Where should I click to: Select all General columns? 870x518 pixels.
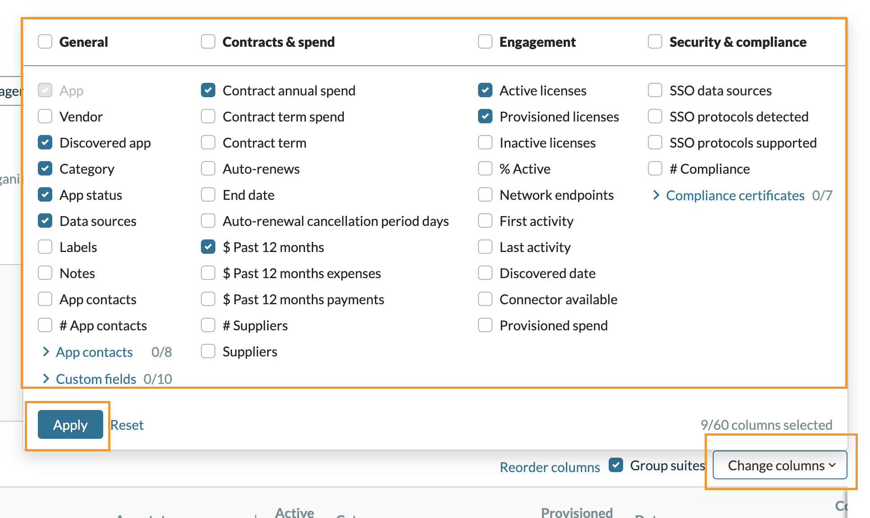pyautogui.click(x=45, y=41)
